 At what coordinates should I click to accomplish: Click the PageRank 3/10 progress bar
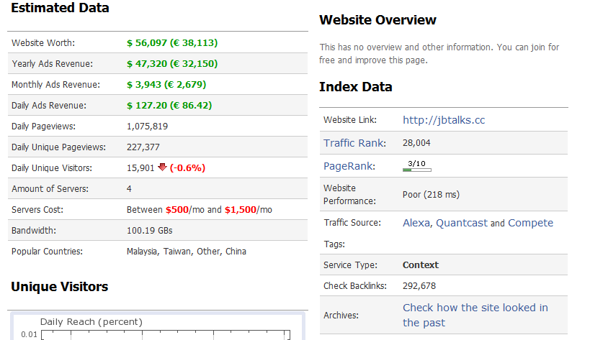tap(416, 167)
